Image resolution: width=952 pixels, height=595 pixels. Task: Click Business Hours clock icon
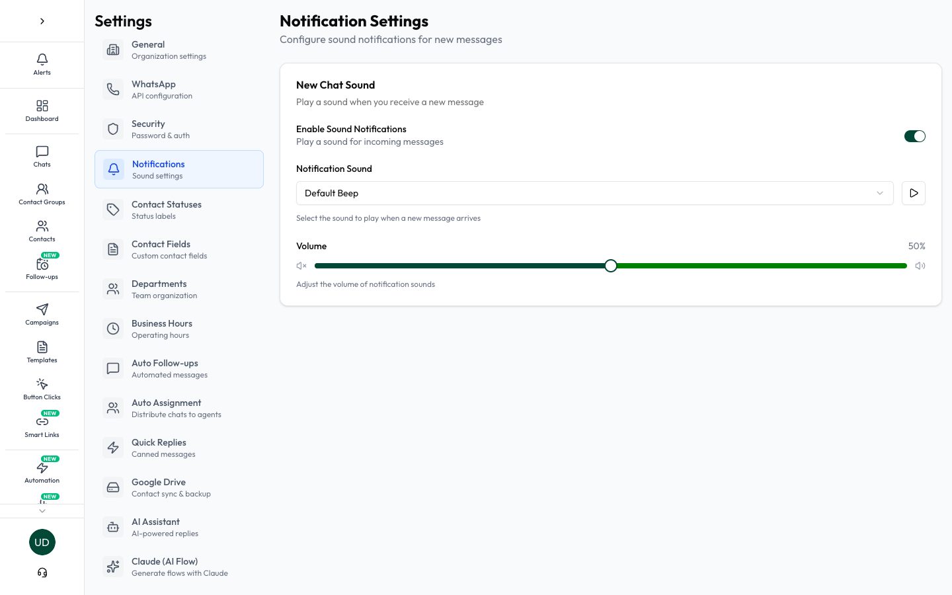pos(113,329)
